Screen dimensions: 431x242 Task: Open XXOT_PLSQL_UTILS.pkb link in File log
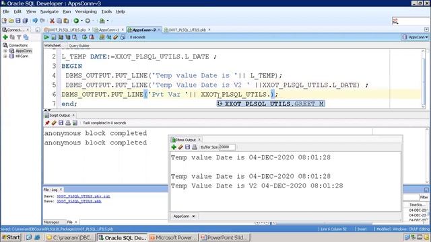click(79, 201)
